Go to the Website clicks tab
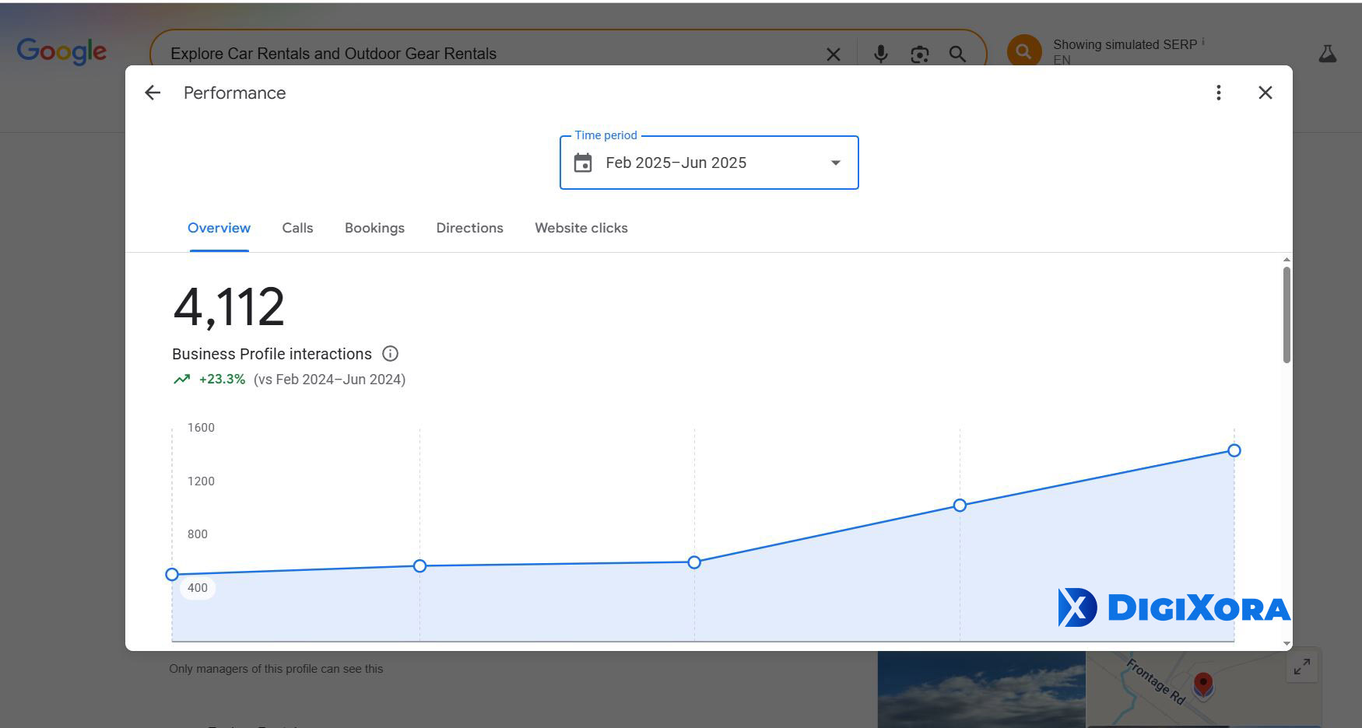Image resolution: width=1362 pixels, height=728 pixels. 581,228
